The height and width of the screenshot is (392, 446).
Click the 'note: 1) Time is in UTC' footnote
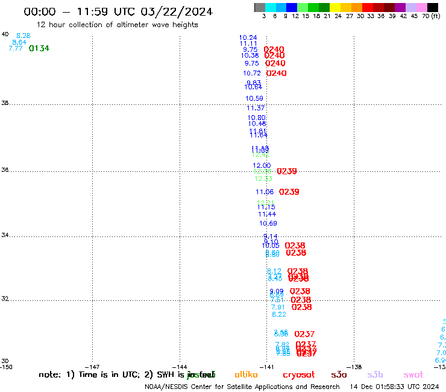(89, 375)
